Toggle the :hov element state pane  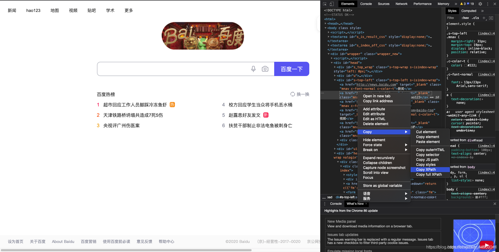465,18
